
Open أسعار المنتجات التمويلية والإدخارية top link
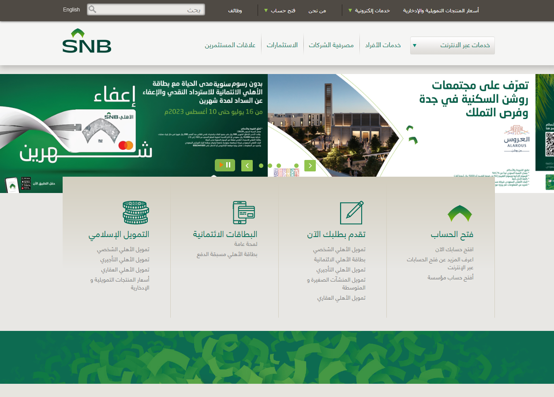click(441, 10)
